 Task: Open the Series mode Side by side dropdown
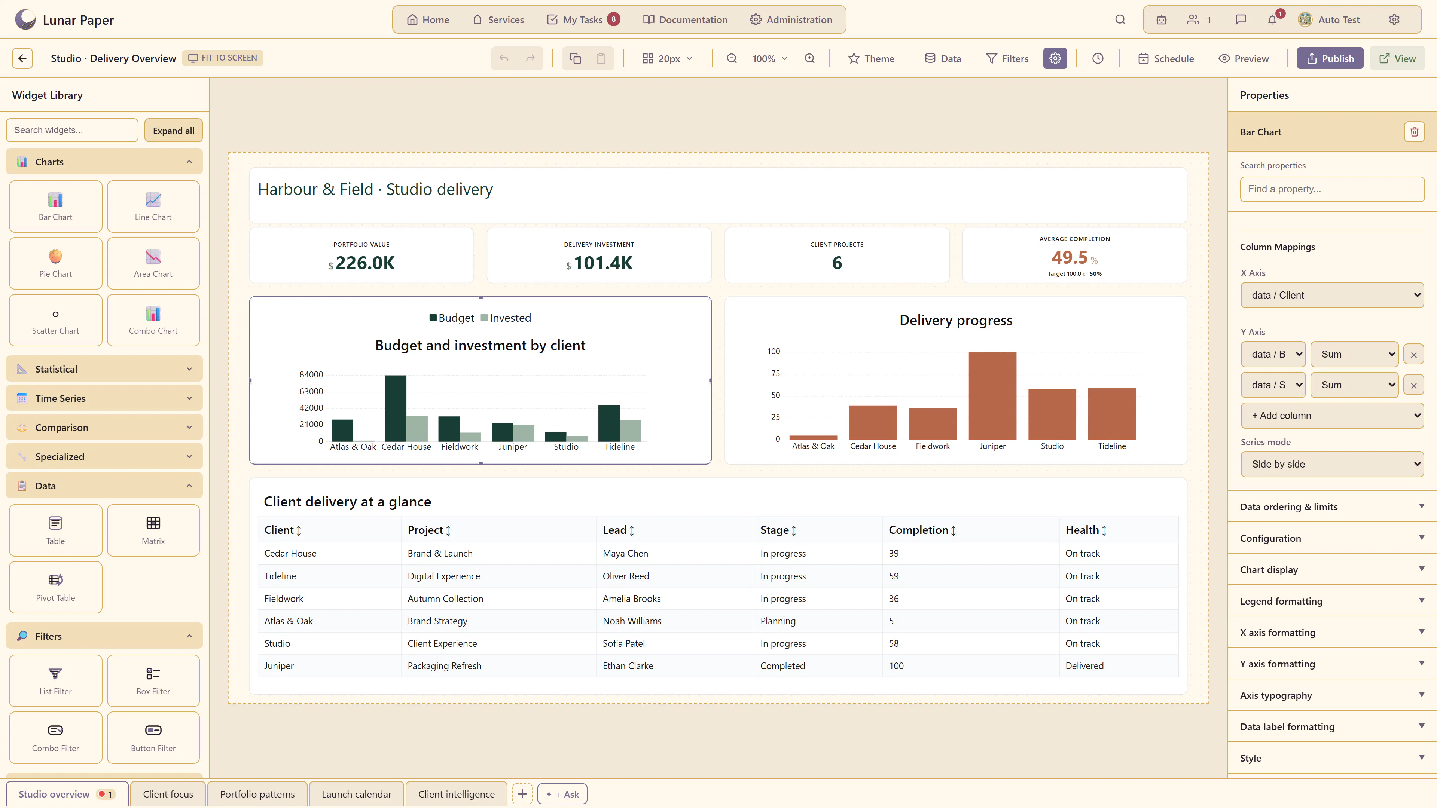pos(1332,464)
